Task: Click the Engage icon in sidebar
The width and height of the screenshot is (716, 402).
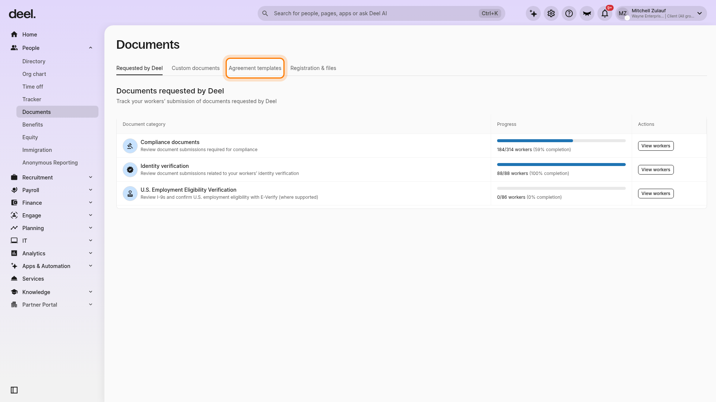Action: point(14,215)
